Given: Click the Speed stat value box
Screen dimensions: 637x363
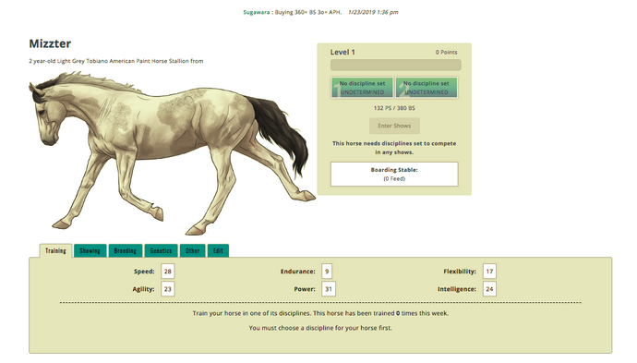Looking at the screenshot, I should (x=168, y=272).
